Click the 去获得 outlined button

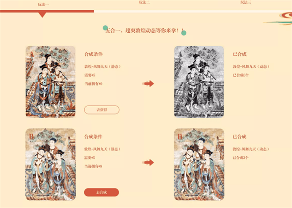(x=102, y=110)
